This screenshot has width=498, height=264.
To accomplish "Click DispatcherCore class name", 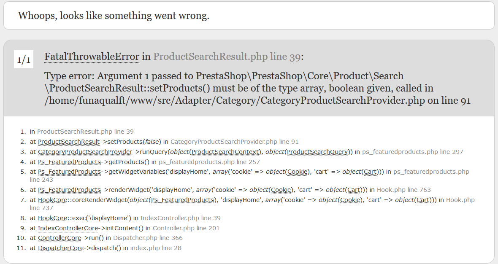I will click(61, 248).
